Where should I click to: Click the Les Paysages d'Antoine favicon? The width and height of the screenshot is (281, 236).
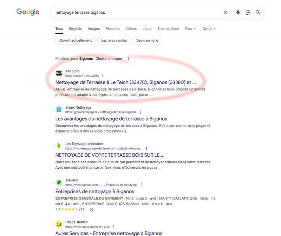[59, 146]
